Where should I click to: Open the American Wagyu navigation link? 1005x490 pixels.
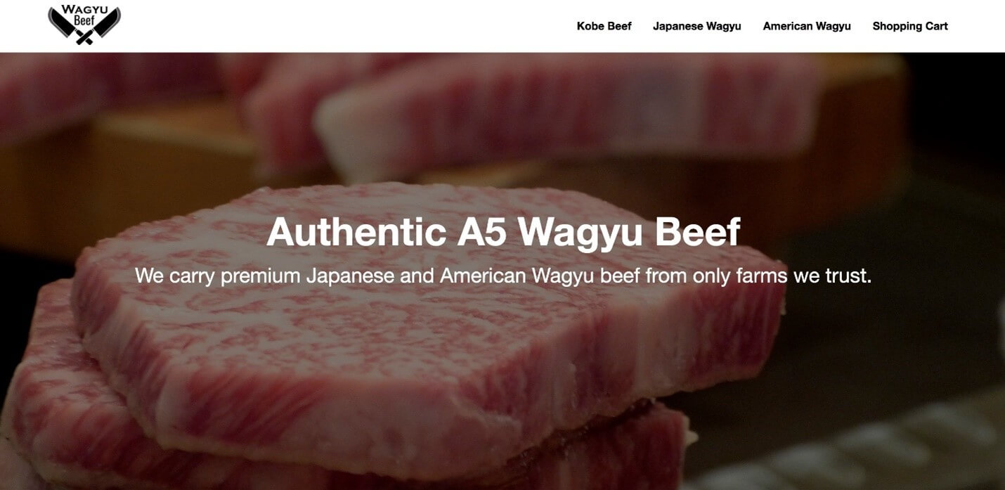(807, 26)
